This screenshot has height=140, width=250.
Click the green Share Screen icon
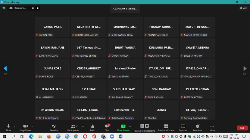coord(123,127)
